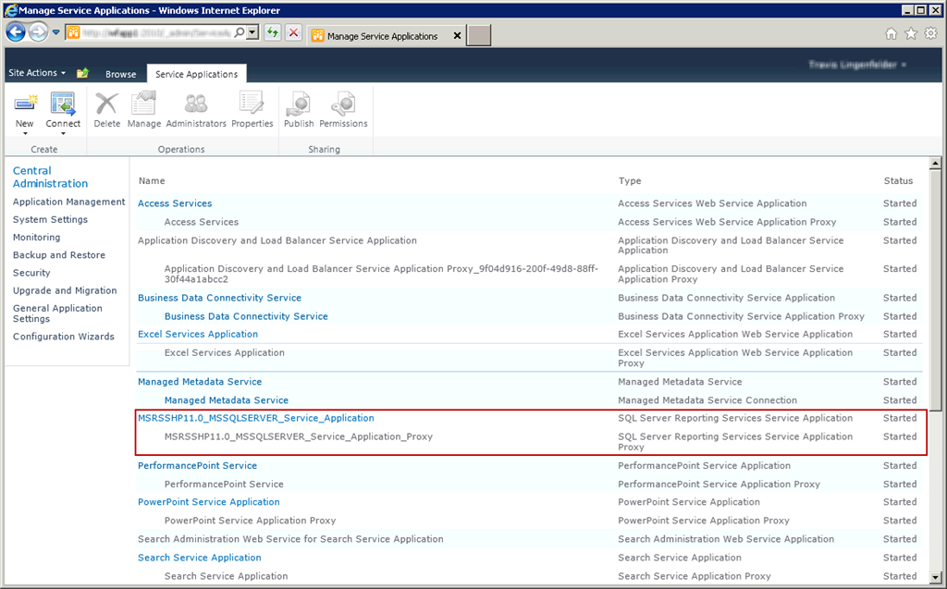Open the indented Managed Metadata Service connection link
Image resolution: width=947 pixels, height=589 pixels.
click(226, 400)
